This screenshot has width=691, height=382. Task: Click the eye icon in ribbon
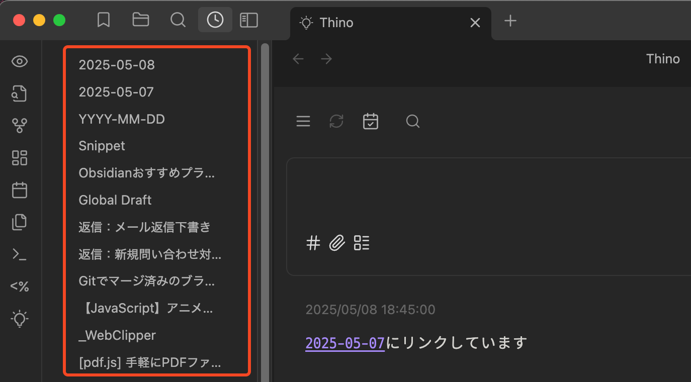point(20,62)
